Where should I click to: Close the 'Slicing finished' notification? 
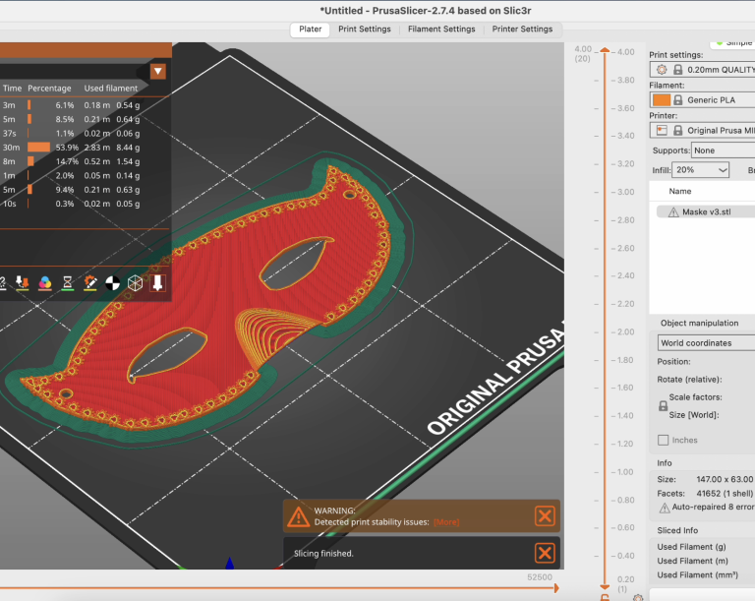[544, 553]
